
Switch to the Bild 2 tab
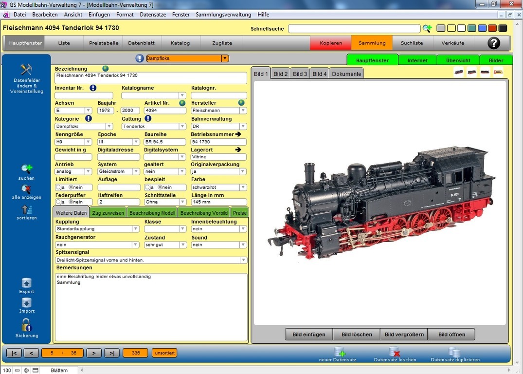coord(280,74)
